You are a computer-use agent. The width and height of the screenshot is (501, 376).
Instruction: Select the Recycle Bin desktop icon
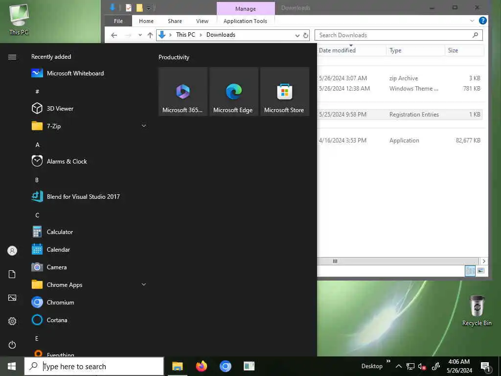coord(477,310)
